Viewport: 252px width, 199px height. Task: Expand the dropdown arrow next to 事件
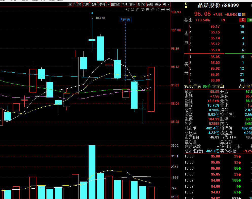tap(108, 4)
